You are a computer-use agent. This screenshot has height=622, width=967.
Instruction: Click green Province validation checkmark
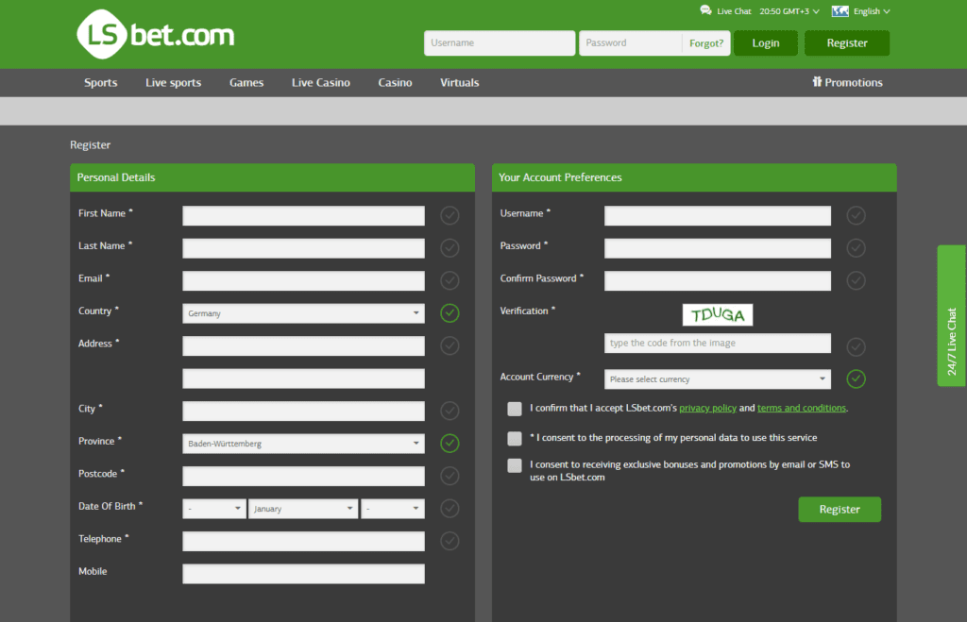pyautogui.click(x=450, y=444)
